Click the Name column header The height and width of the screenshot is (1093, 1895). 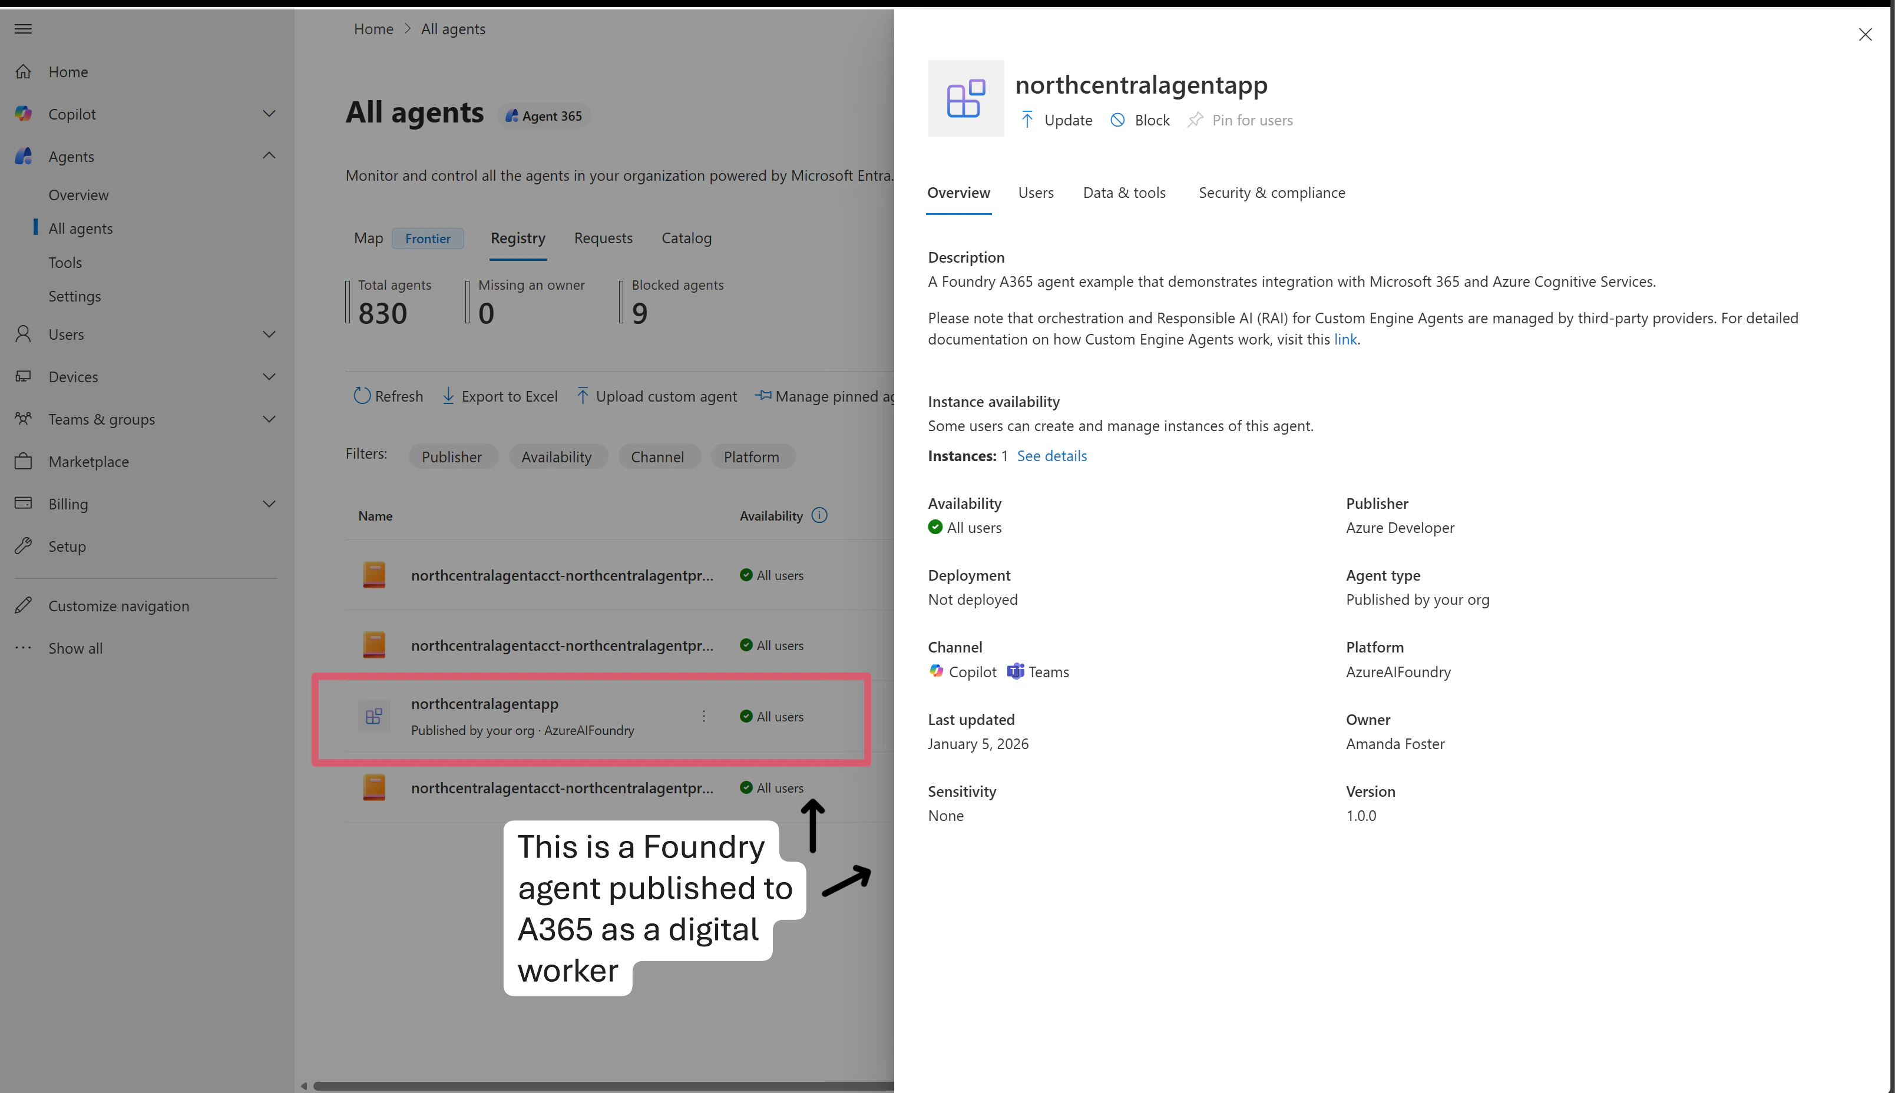tap(375, 516)
